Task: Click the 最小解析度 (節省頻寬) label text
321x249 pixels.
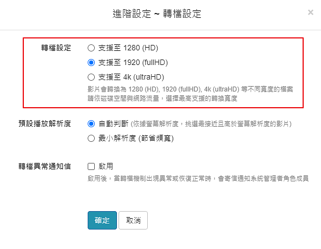Action: (136, 139)
